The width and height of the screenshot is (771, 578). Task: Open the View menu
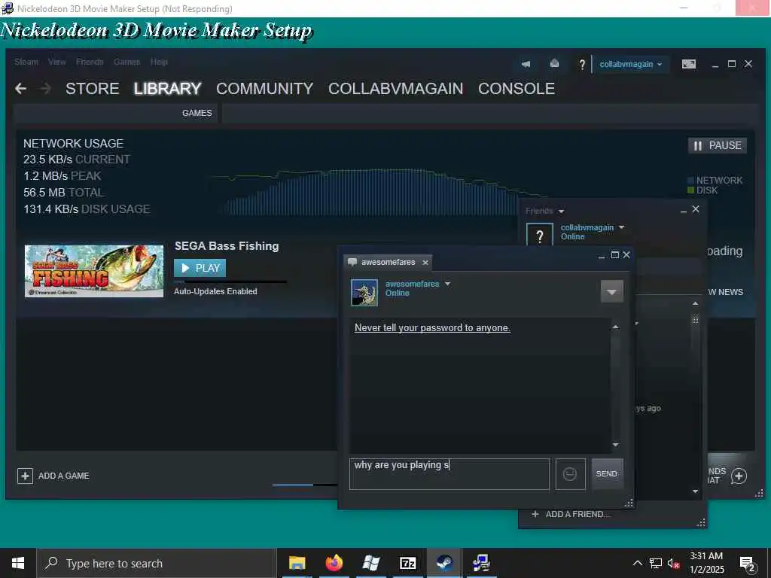57,62
